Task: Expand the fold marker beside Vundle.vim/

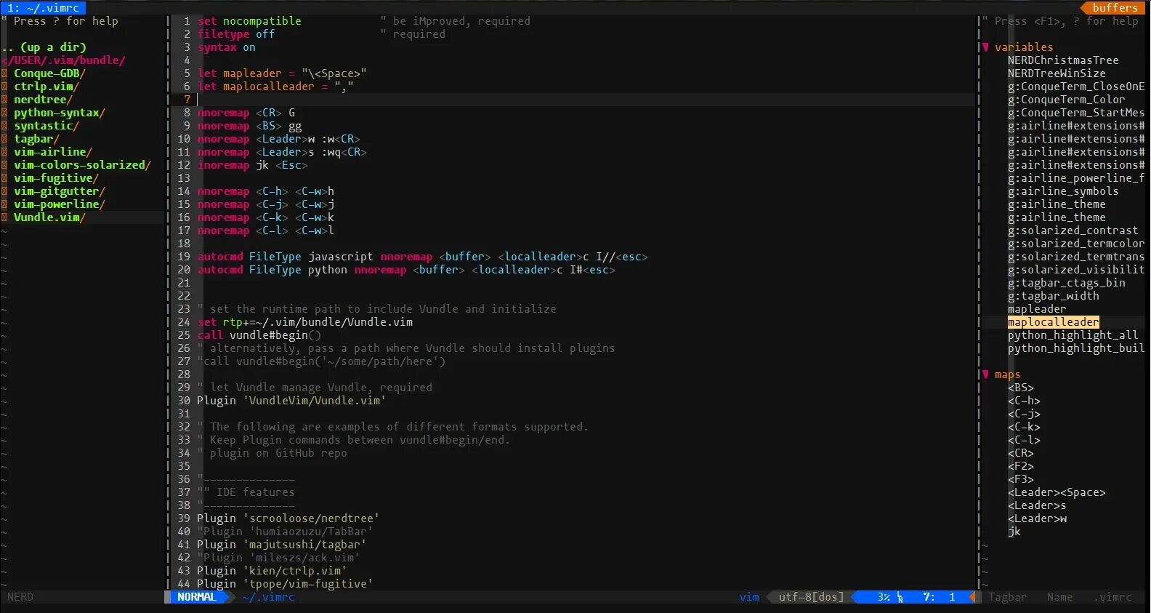Action: (4, 217)
